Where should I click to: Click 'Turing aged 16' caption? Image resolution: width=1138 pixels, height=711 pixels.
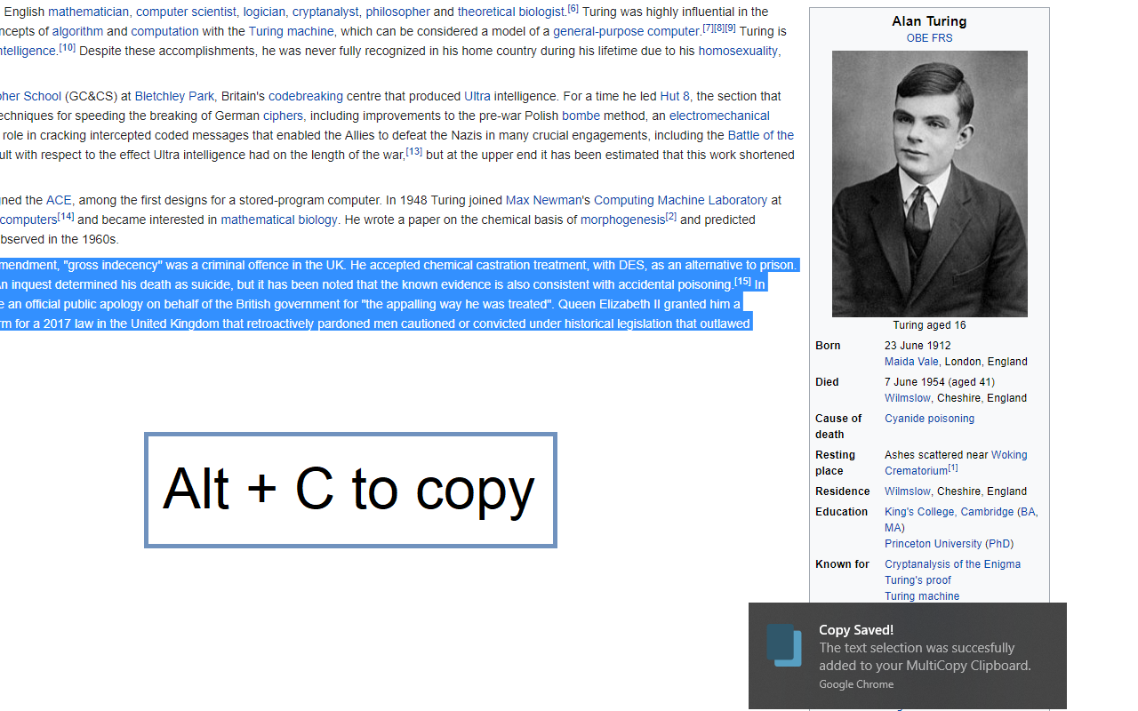click(929, 325)
